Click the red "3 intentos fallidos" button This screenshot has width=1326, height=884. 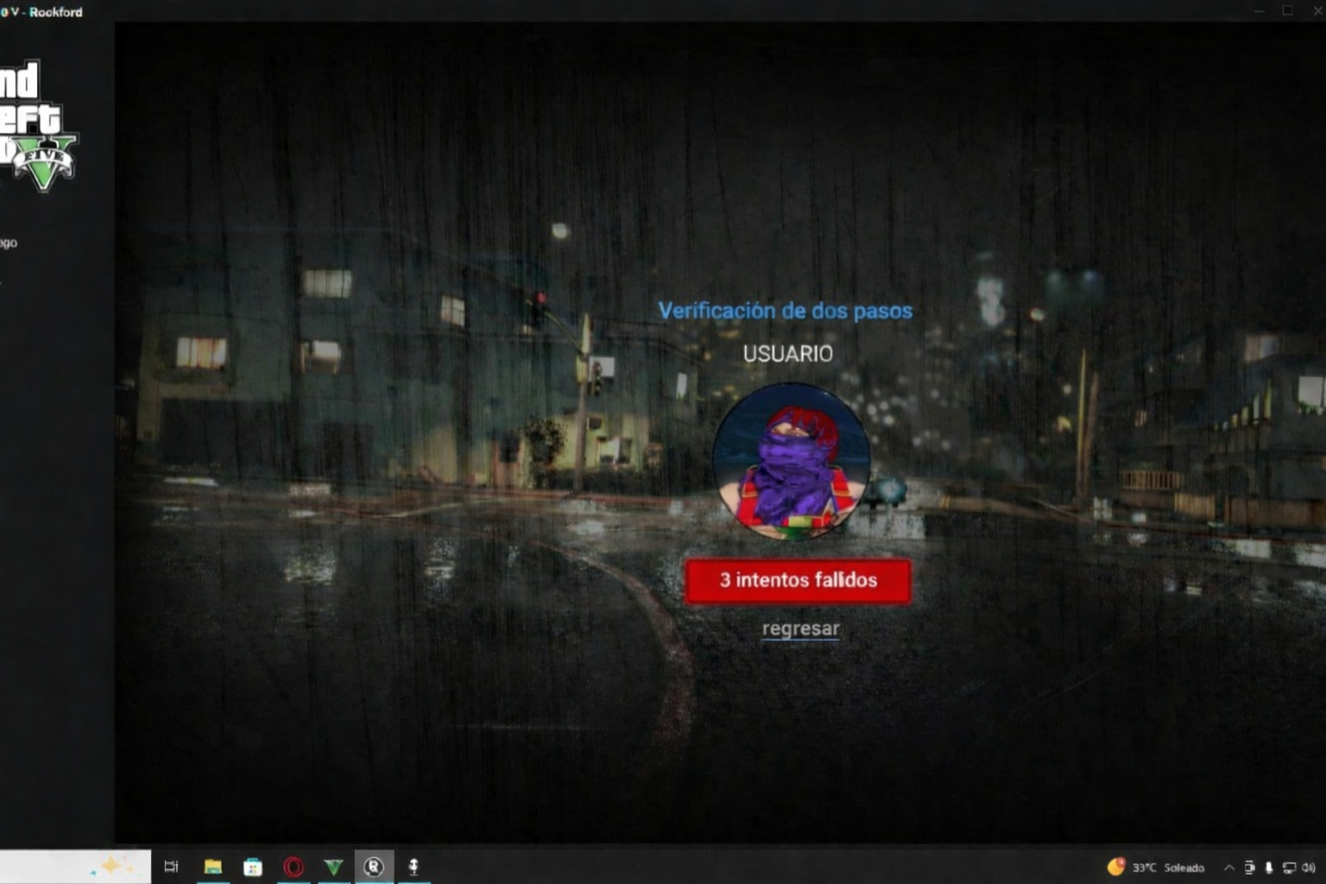tap(798, 580)
